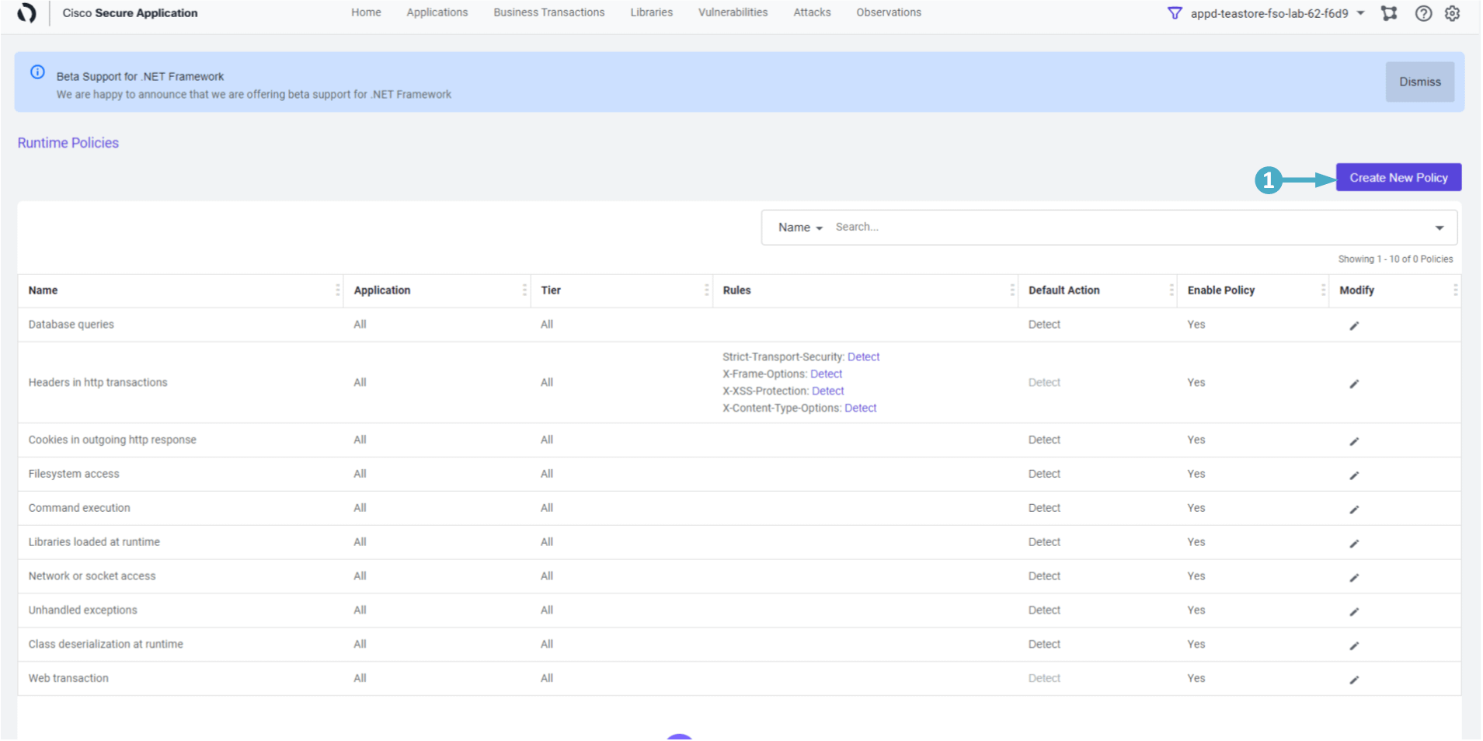
Task: Dismiss the beta support banner
Action: [x=1419, y=82]
